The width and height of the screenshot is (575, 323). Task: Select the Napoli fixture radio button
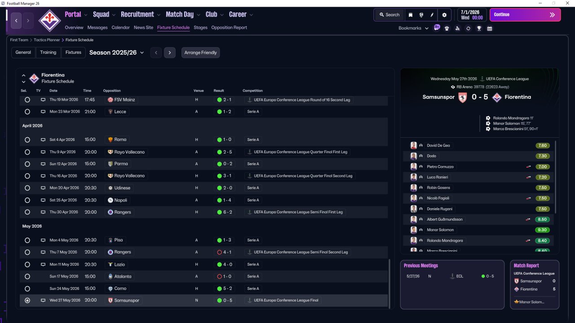[x=27, y=200]
